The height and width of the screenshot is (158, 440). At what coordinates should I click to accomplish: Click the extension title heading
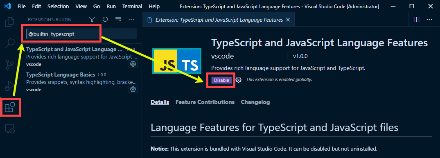click(x=319, y=43)
